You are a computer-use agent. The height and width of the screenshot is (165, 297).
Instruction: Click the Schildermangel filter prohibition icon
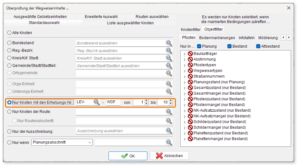[x=190, y=127]
